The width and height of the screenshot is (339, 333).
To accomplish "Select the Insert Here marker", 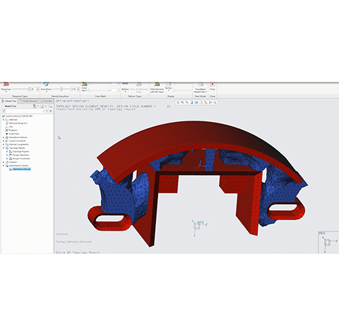I will click(12, 134).
